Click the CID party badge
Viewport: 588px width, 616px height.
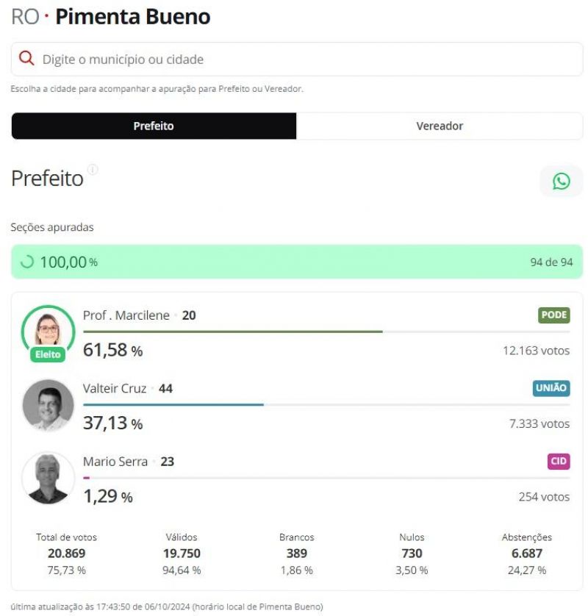[x=559, y=461]
